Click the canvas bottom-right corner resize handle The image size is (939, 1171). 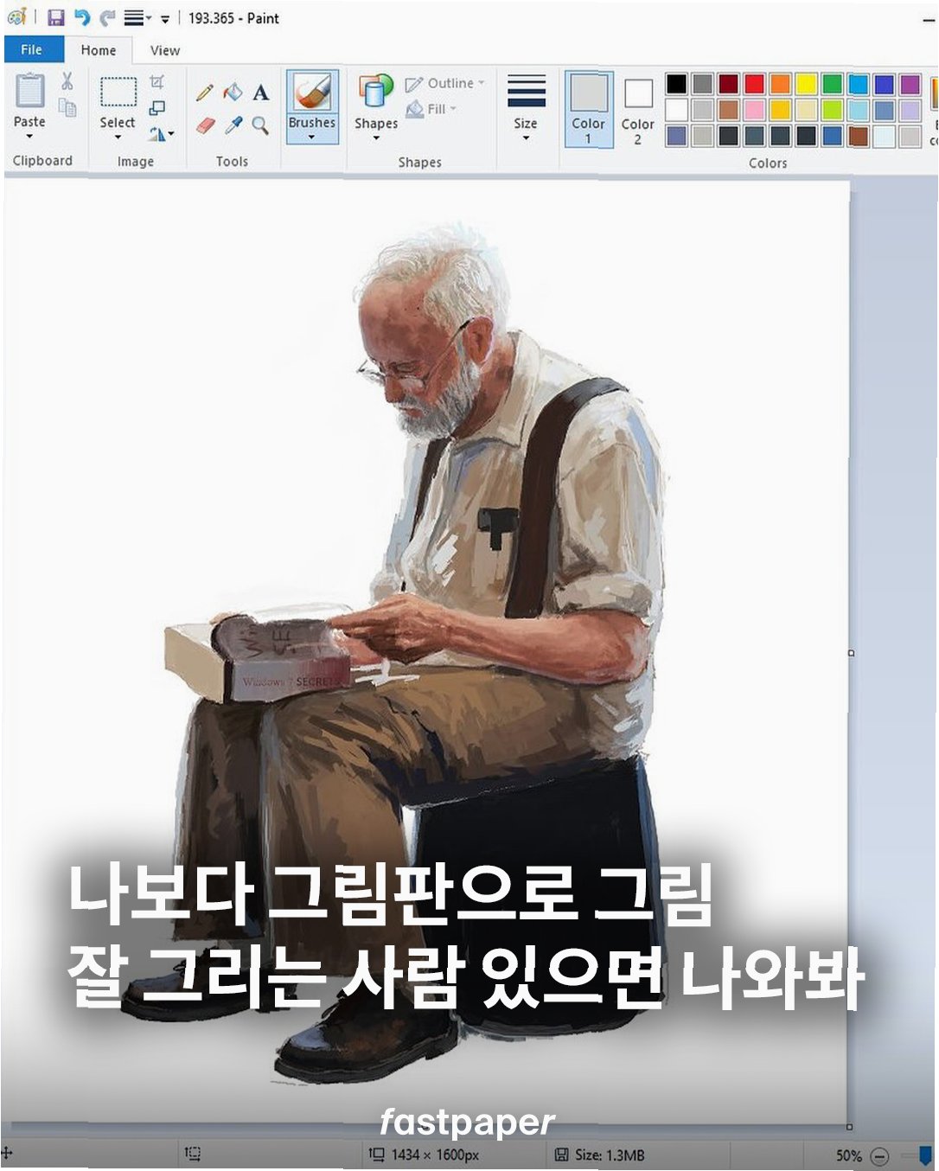coord(849,1126)
